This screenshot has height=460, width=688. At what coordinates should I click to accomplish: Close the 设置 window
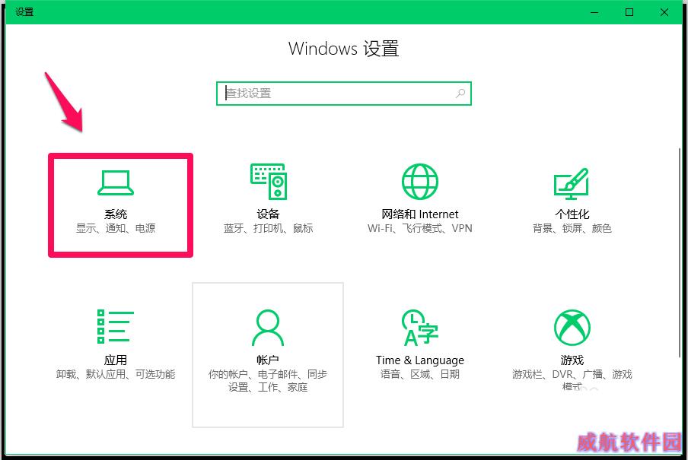tap(664, 12)
